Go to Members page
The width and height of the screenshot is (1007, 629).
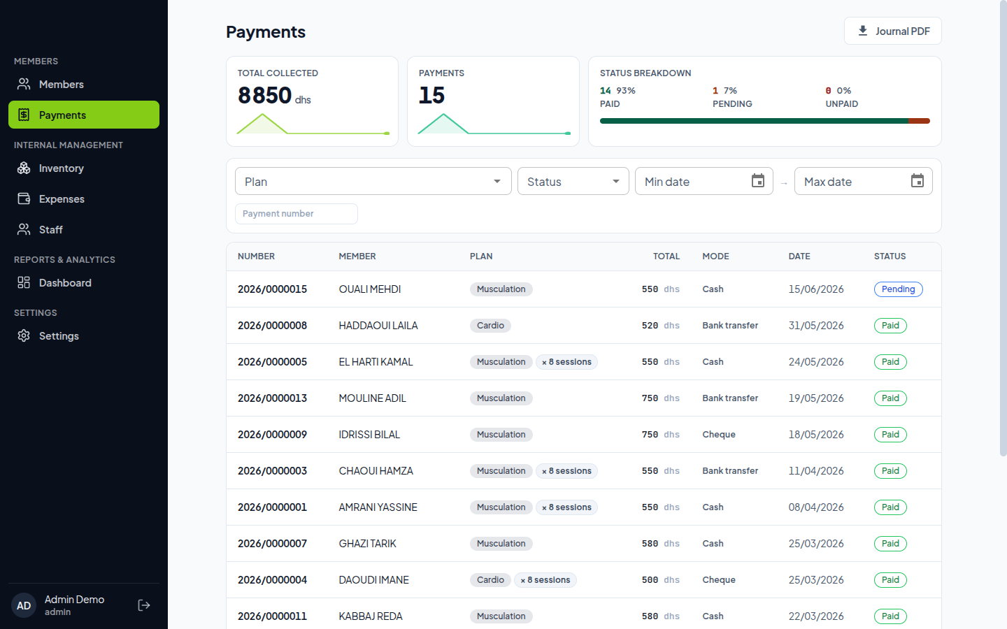pyautogui.click(x=84, y=84)
